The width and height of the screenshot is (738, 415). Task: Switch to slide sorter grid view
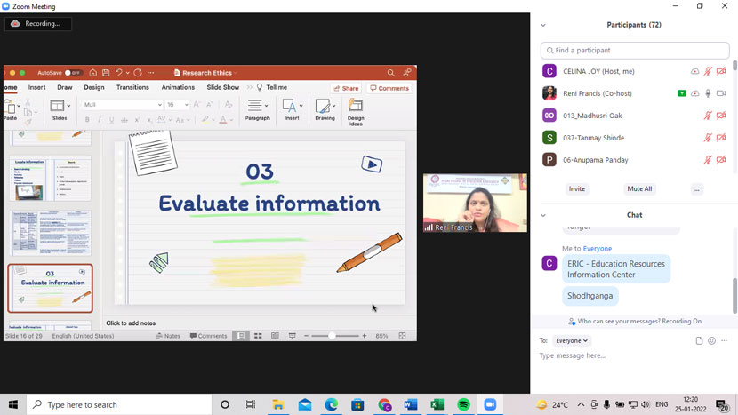(258, 336)
